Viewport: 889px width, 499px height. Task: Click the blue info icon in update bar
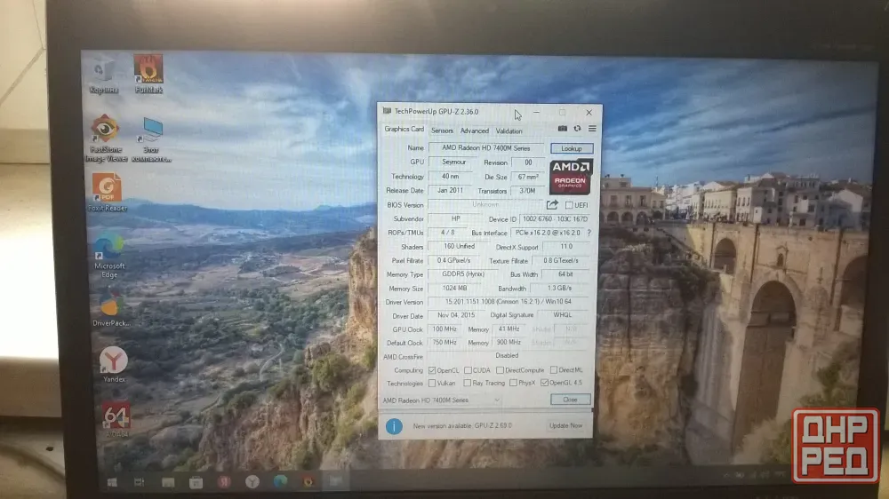pos(394,426)
